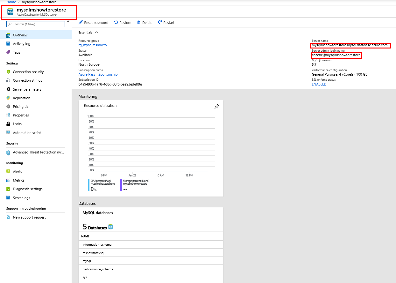Select the mysql database row
Image resolution: width=396 pixels, height=283 pixels.
tap(151, 261)
